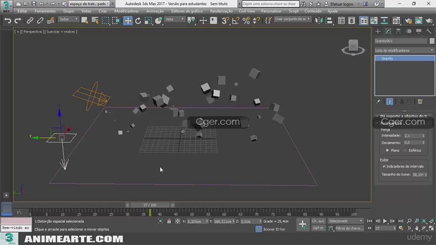Image resolution: width=436 pixels, height=245 pixels.
Task: Toggle the Angle Snap icon
Action: coord(235,21)
